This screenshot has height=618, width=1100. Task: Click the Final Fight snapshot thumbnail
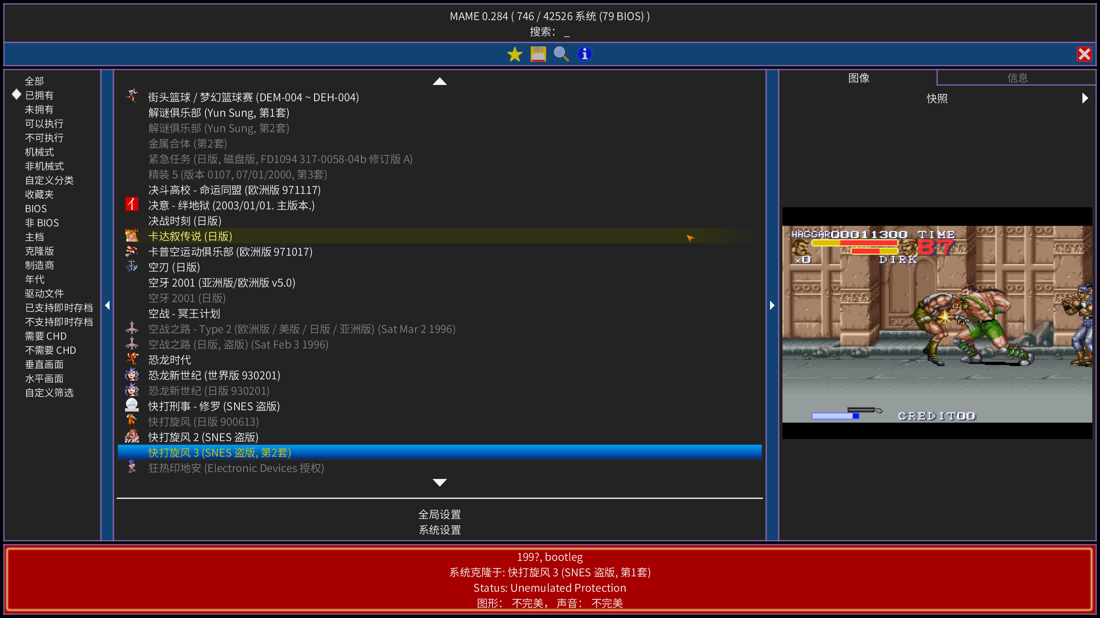pos(937,323)
